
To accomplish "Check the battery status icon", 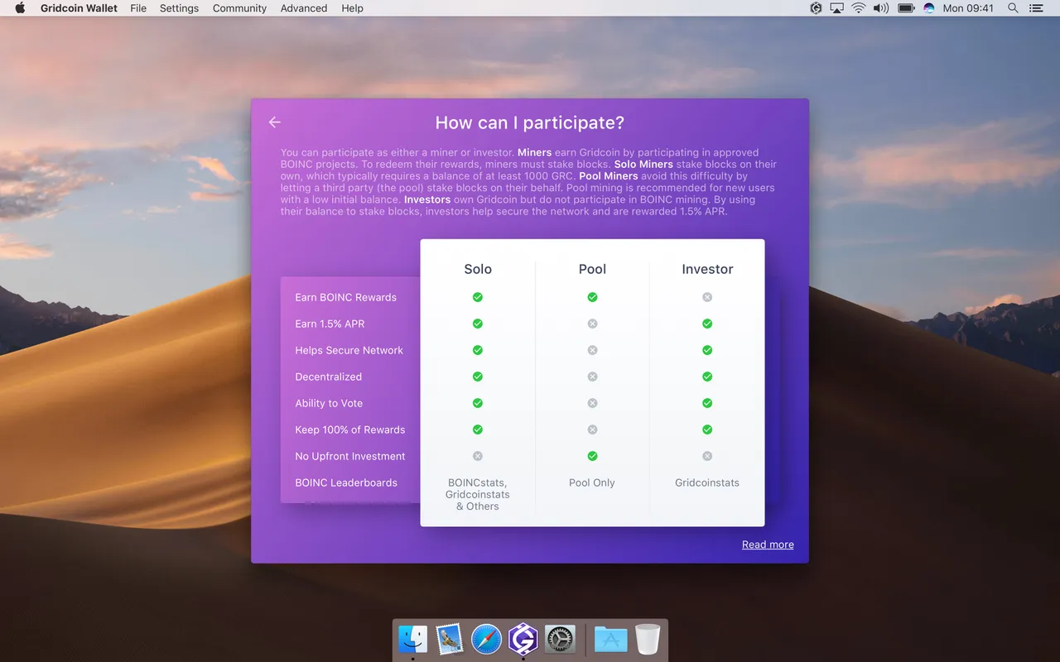I will (x=906, y=8).
